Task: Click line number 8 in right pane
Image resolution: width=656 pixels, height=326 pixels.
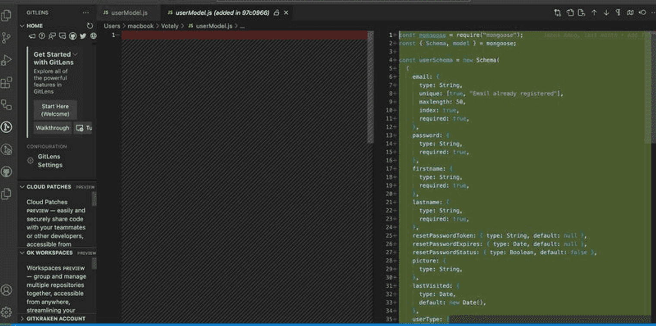Action: tap(390, 93)
